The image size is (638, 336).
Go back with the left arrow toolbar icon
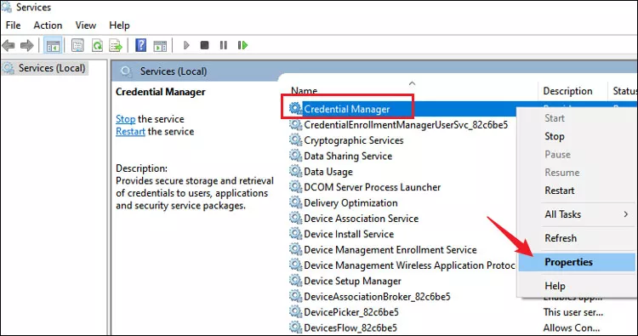(9, 45)
